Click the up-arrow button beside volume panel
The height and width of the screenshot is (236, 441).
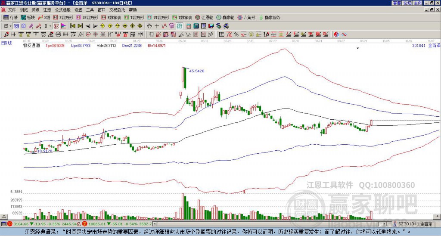[x=4, y=216]
